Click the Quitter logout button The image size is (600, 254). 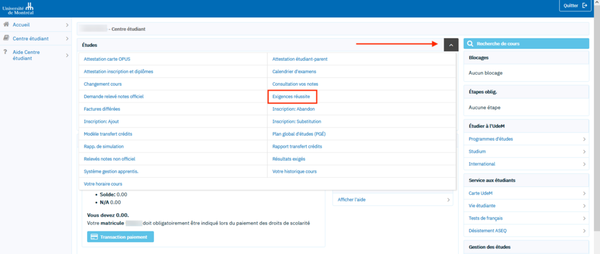tap(576, 6)
